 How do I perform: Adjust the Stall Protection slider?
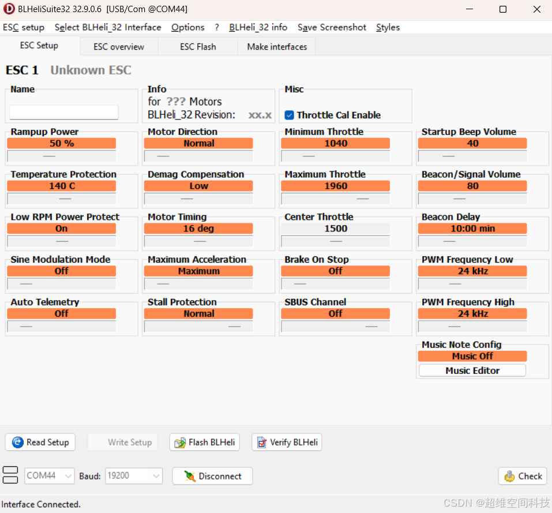pos(198,327)
